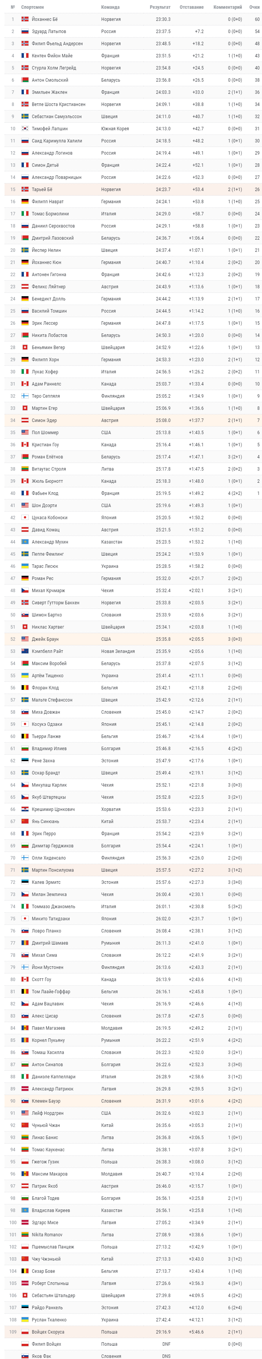This screenshot has width=262, height=1359.
Task: Click Croatia flag next to Крешимир Црнкович
Action: [25, 809]
